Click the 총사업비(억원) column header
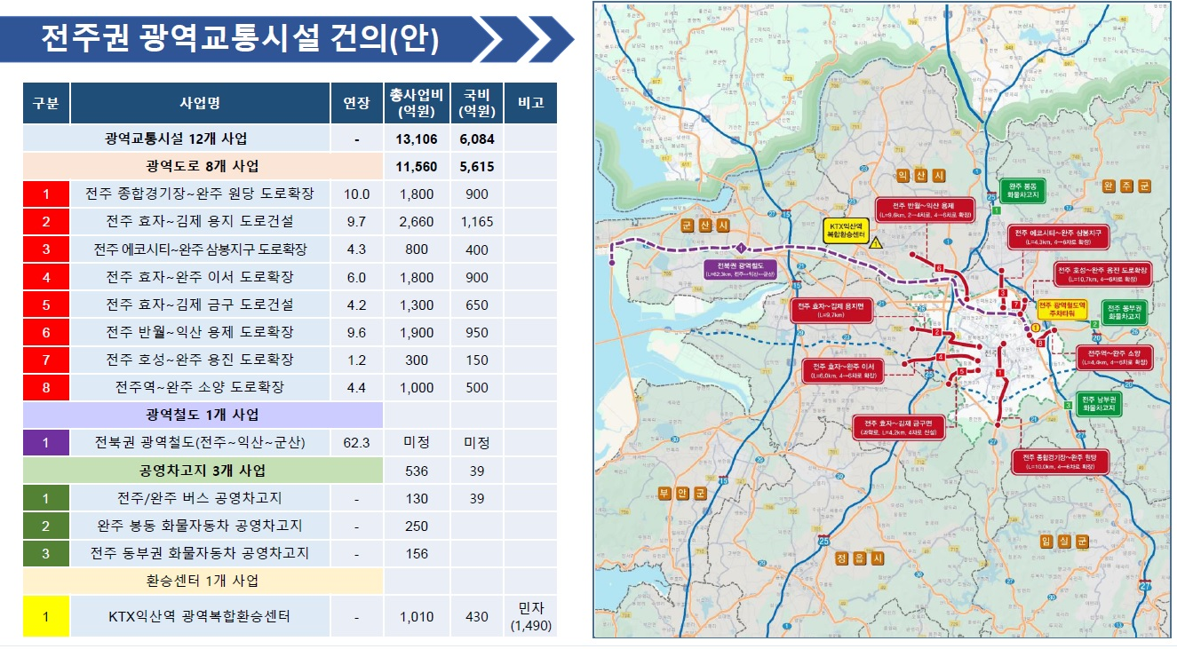The height and width of the screenshot is (649, 1177). coord(417,104)
